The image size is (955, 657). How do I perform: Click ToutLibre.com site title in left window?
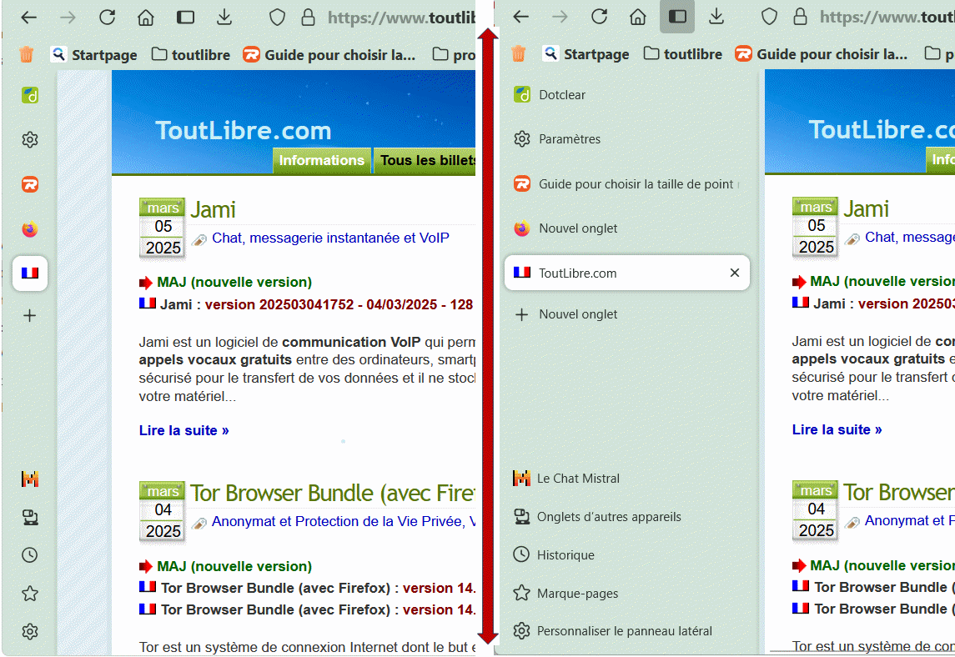click(x=243, y=130)
